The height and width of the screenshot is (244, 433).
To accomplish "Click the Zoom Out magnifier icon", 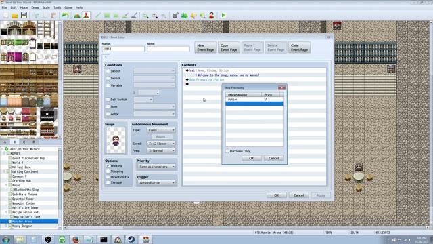I will (x=155, y=16).
